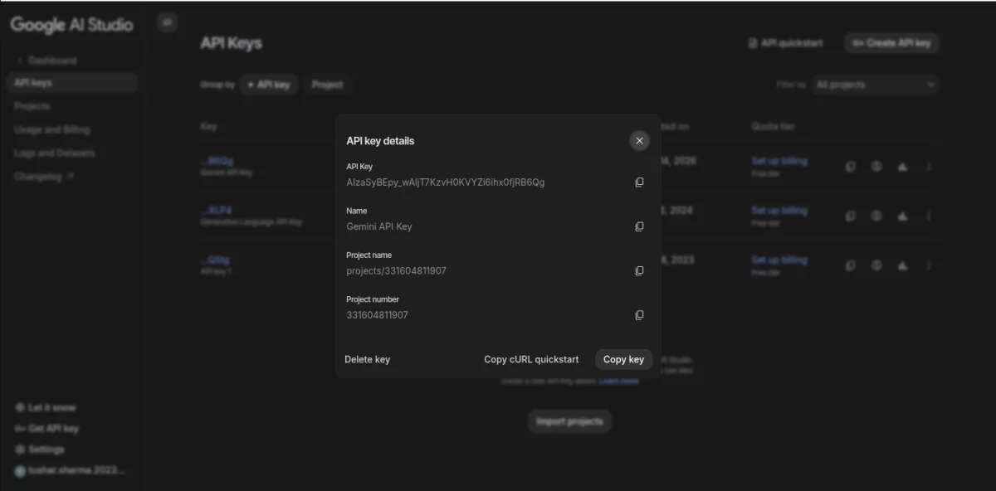The width and height of the screenshot is (996, 491).
Task: Open the All projects filter dropdown
Action: click(875, 84)
